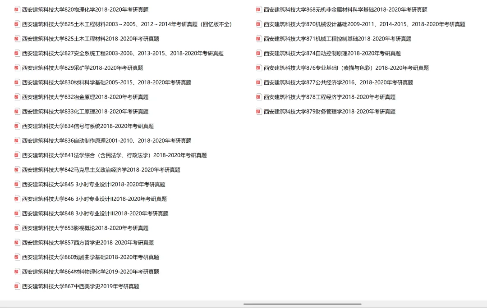Select 877公共经济学2016、2018-2020 file name
The image size is (487, 308).
(338, 83)
